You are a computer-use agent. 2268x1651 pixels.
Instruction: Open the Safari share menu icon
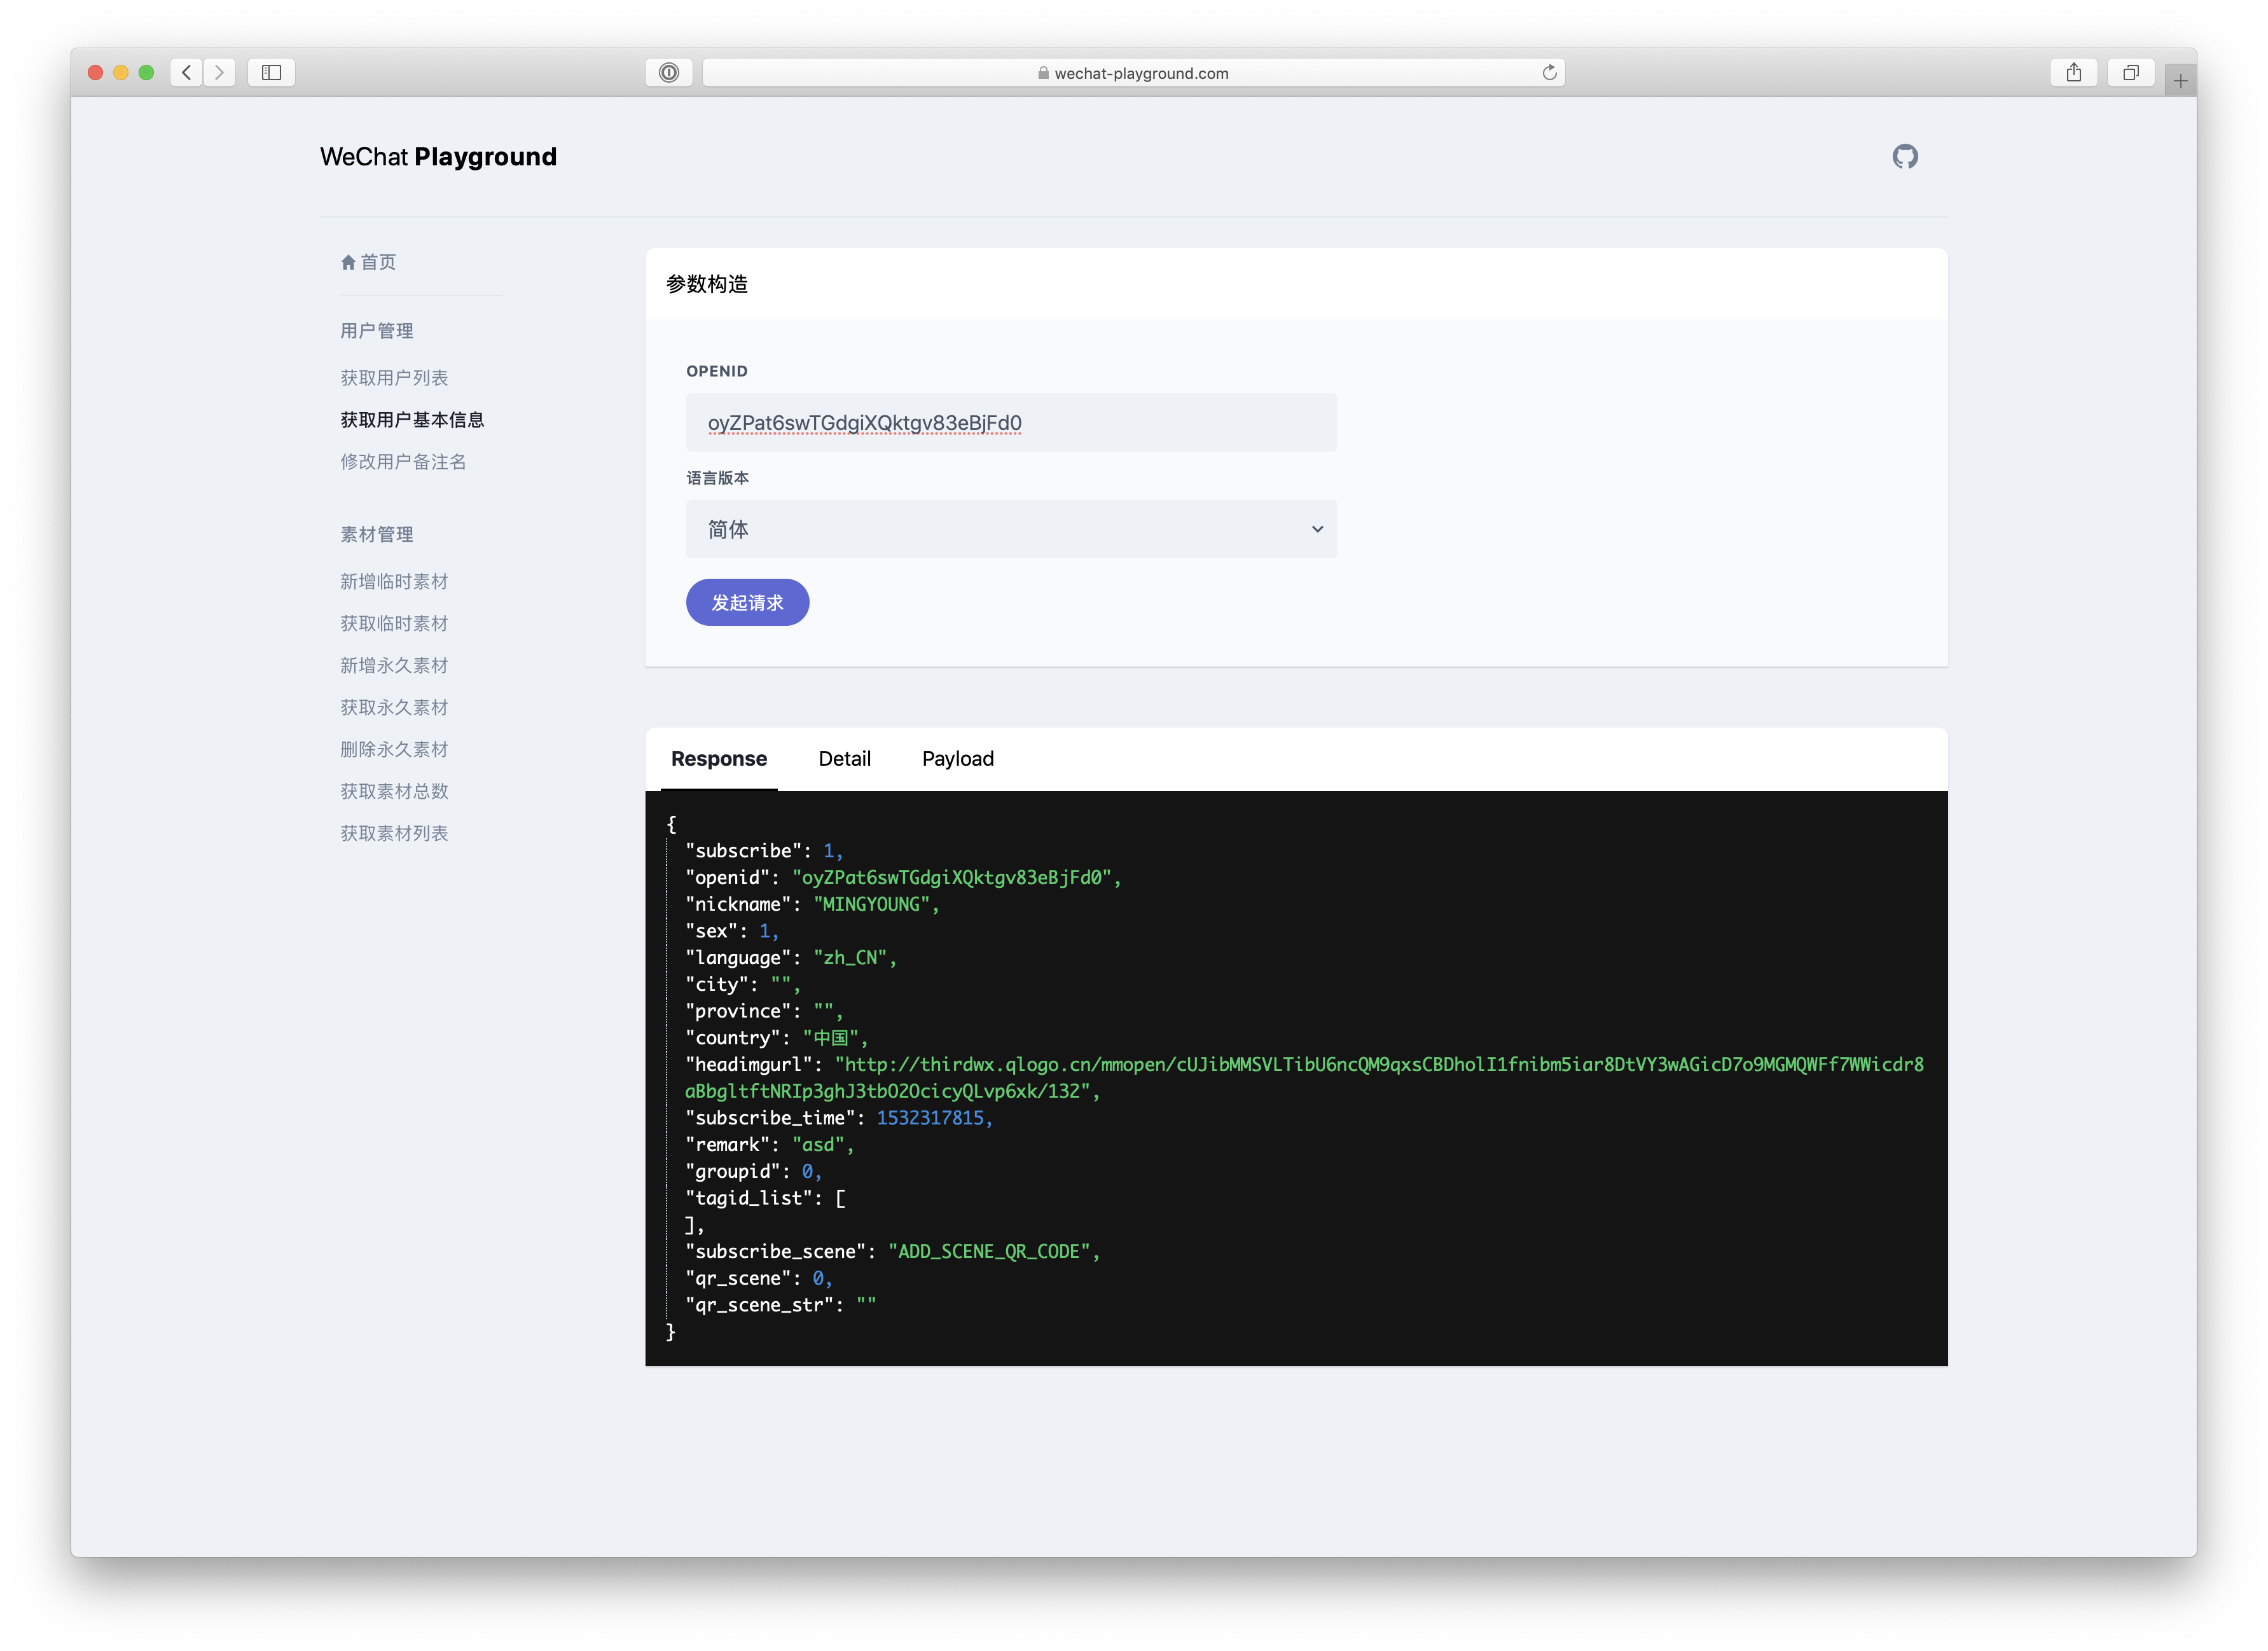(x=2073, y=72)
